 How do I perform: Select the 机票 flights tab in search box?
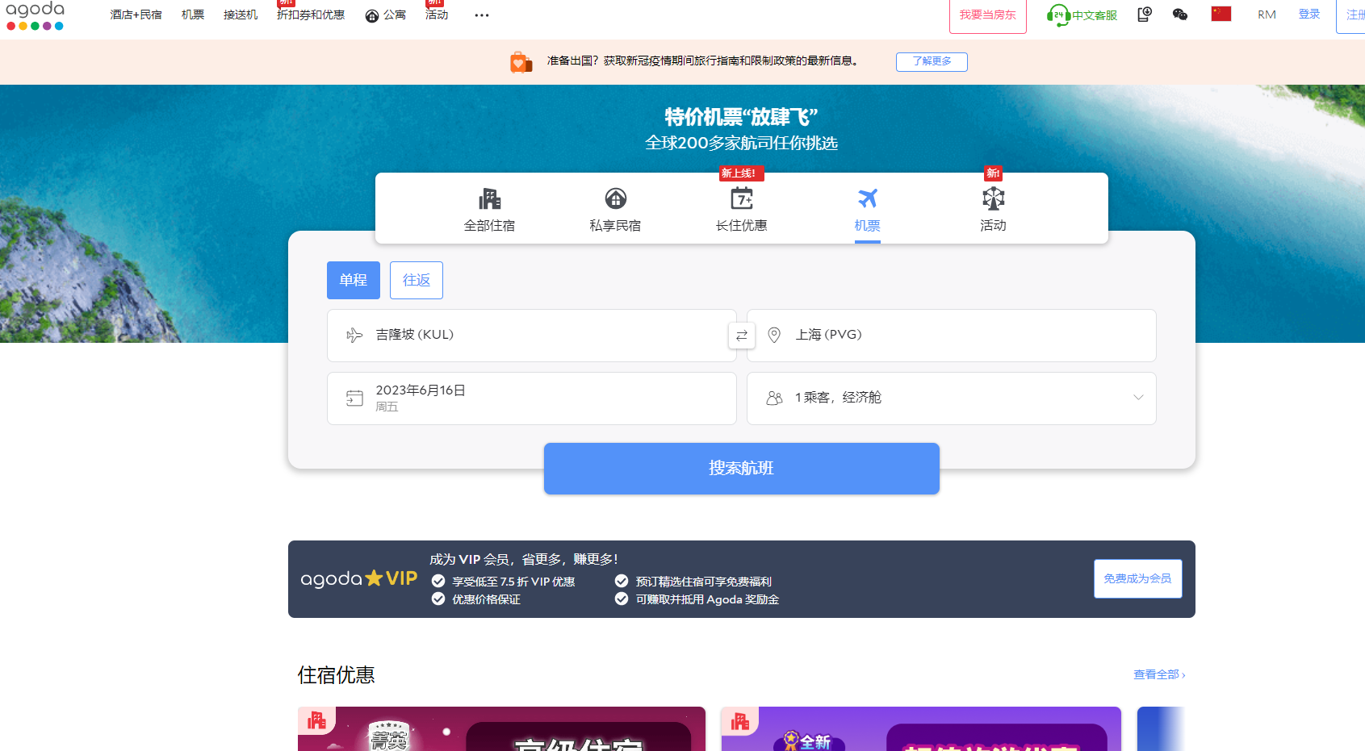[x=867, y=209]
